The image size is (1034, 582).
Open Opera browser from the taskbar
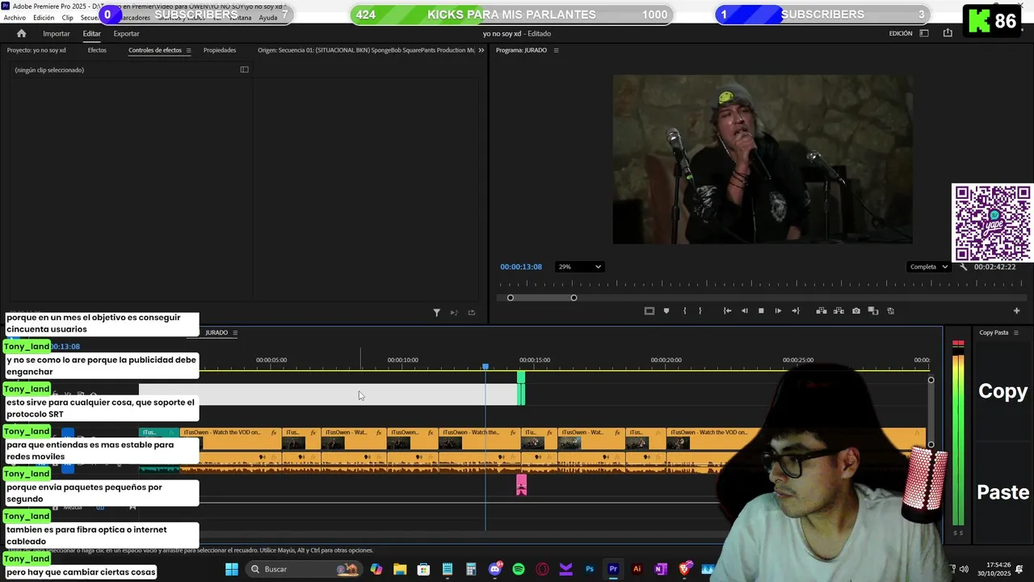542,569
